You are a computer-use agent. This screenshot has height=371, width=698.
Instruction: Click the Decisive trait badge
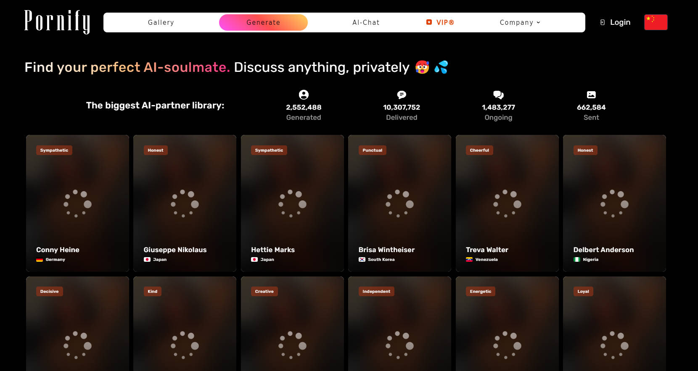49,291
